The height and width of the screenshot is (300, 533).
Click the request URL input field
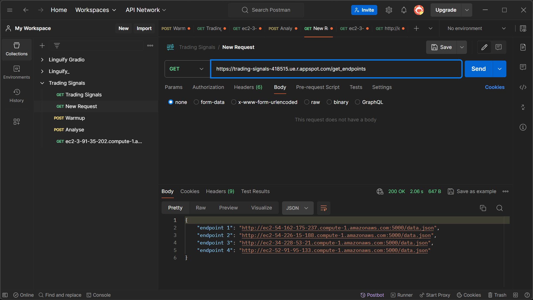click(336, 69)
